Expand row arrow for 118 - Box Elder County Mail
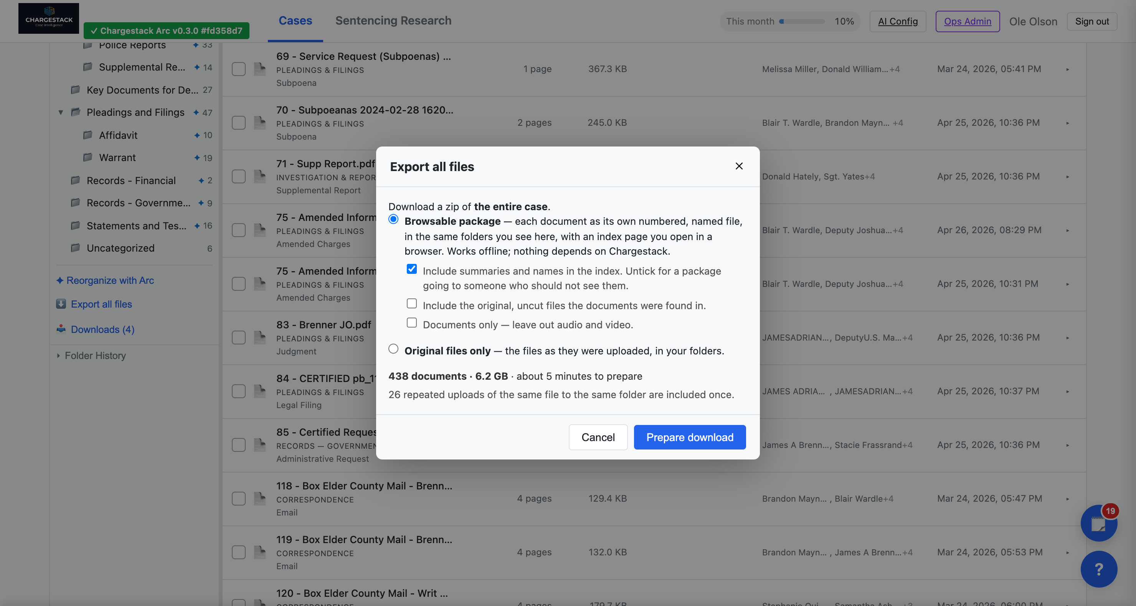This screenshot has height=606, width=1136. click(x=1068, y=499)
